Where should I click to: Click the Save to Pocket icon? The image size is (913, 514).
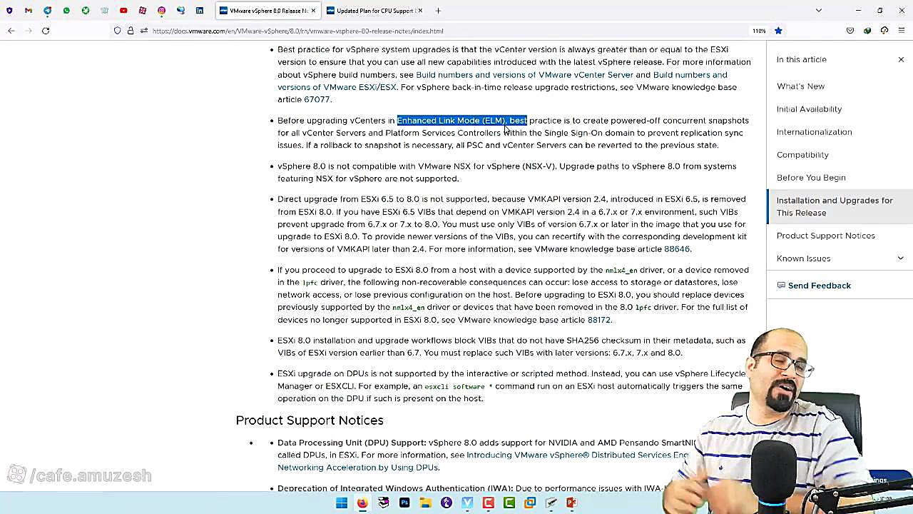(850, 31)
